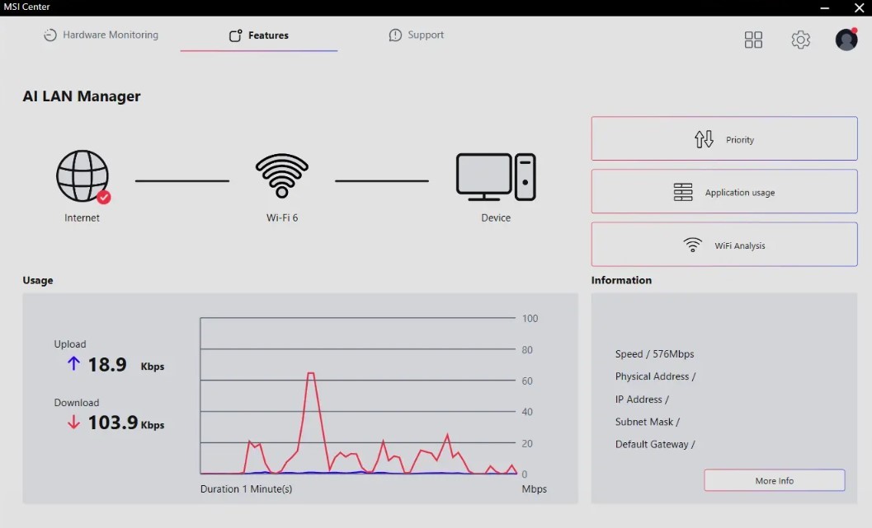Open the Hardware Monitoring tab

point(101,35)
